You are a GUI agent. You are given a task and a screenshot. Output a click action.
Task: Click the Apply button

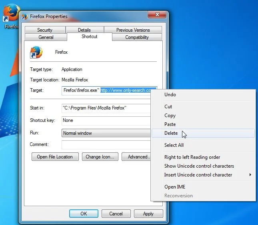click(x=148, y=214)
